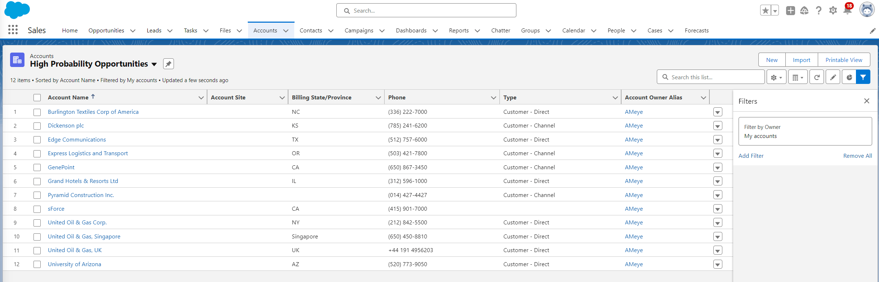Viewport: 879px width, 282px height.
Task: Check the Edge Communications row
Action: point(37,140)
